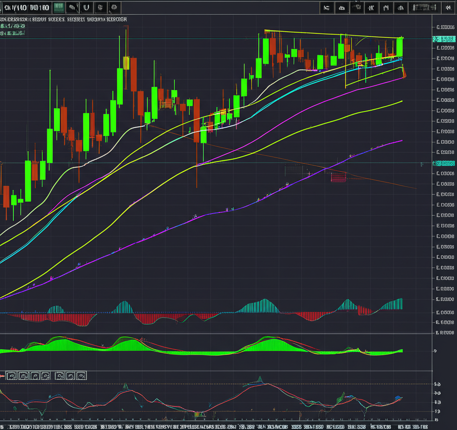Viewport: 457px width, 430px height.
Task: Toggle the last small icon in oscillator panel header
Action: coord(81,376)
